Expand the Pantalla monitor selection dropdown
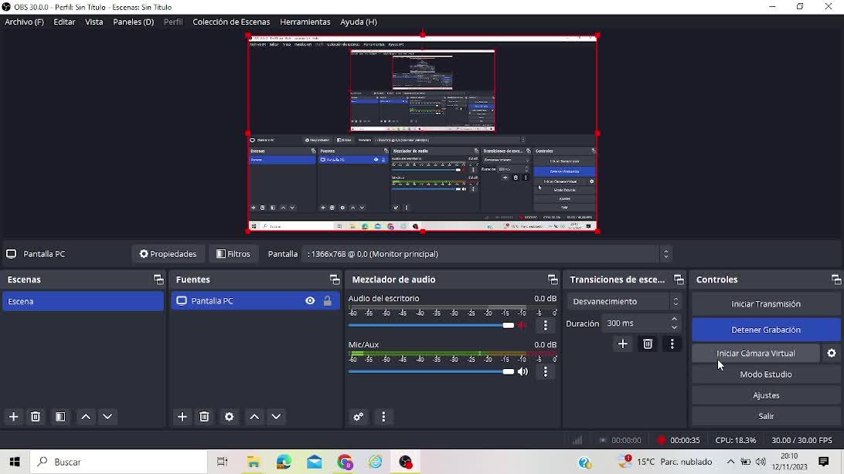Viewport: 844px width, 474px height. click(665, 254)
